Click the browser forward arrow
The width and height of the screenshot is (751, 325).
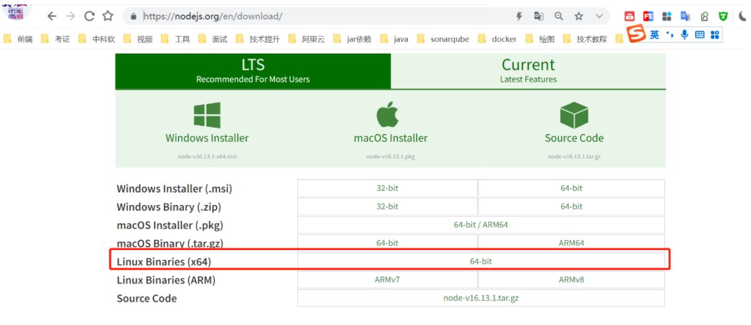coord(71,16)
